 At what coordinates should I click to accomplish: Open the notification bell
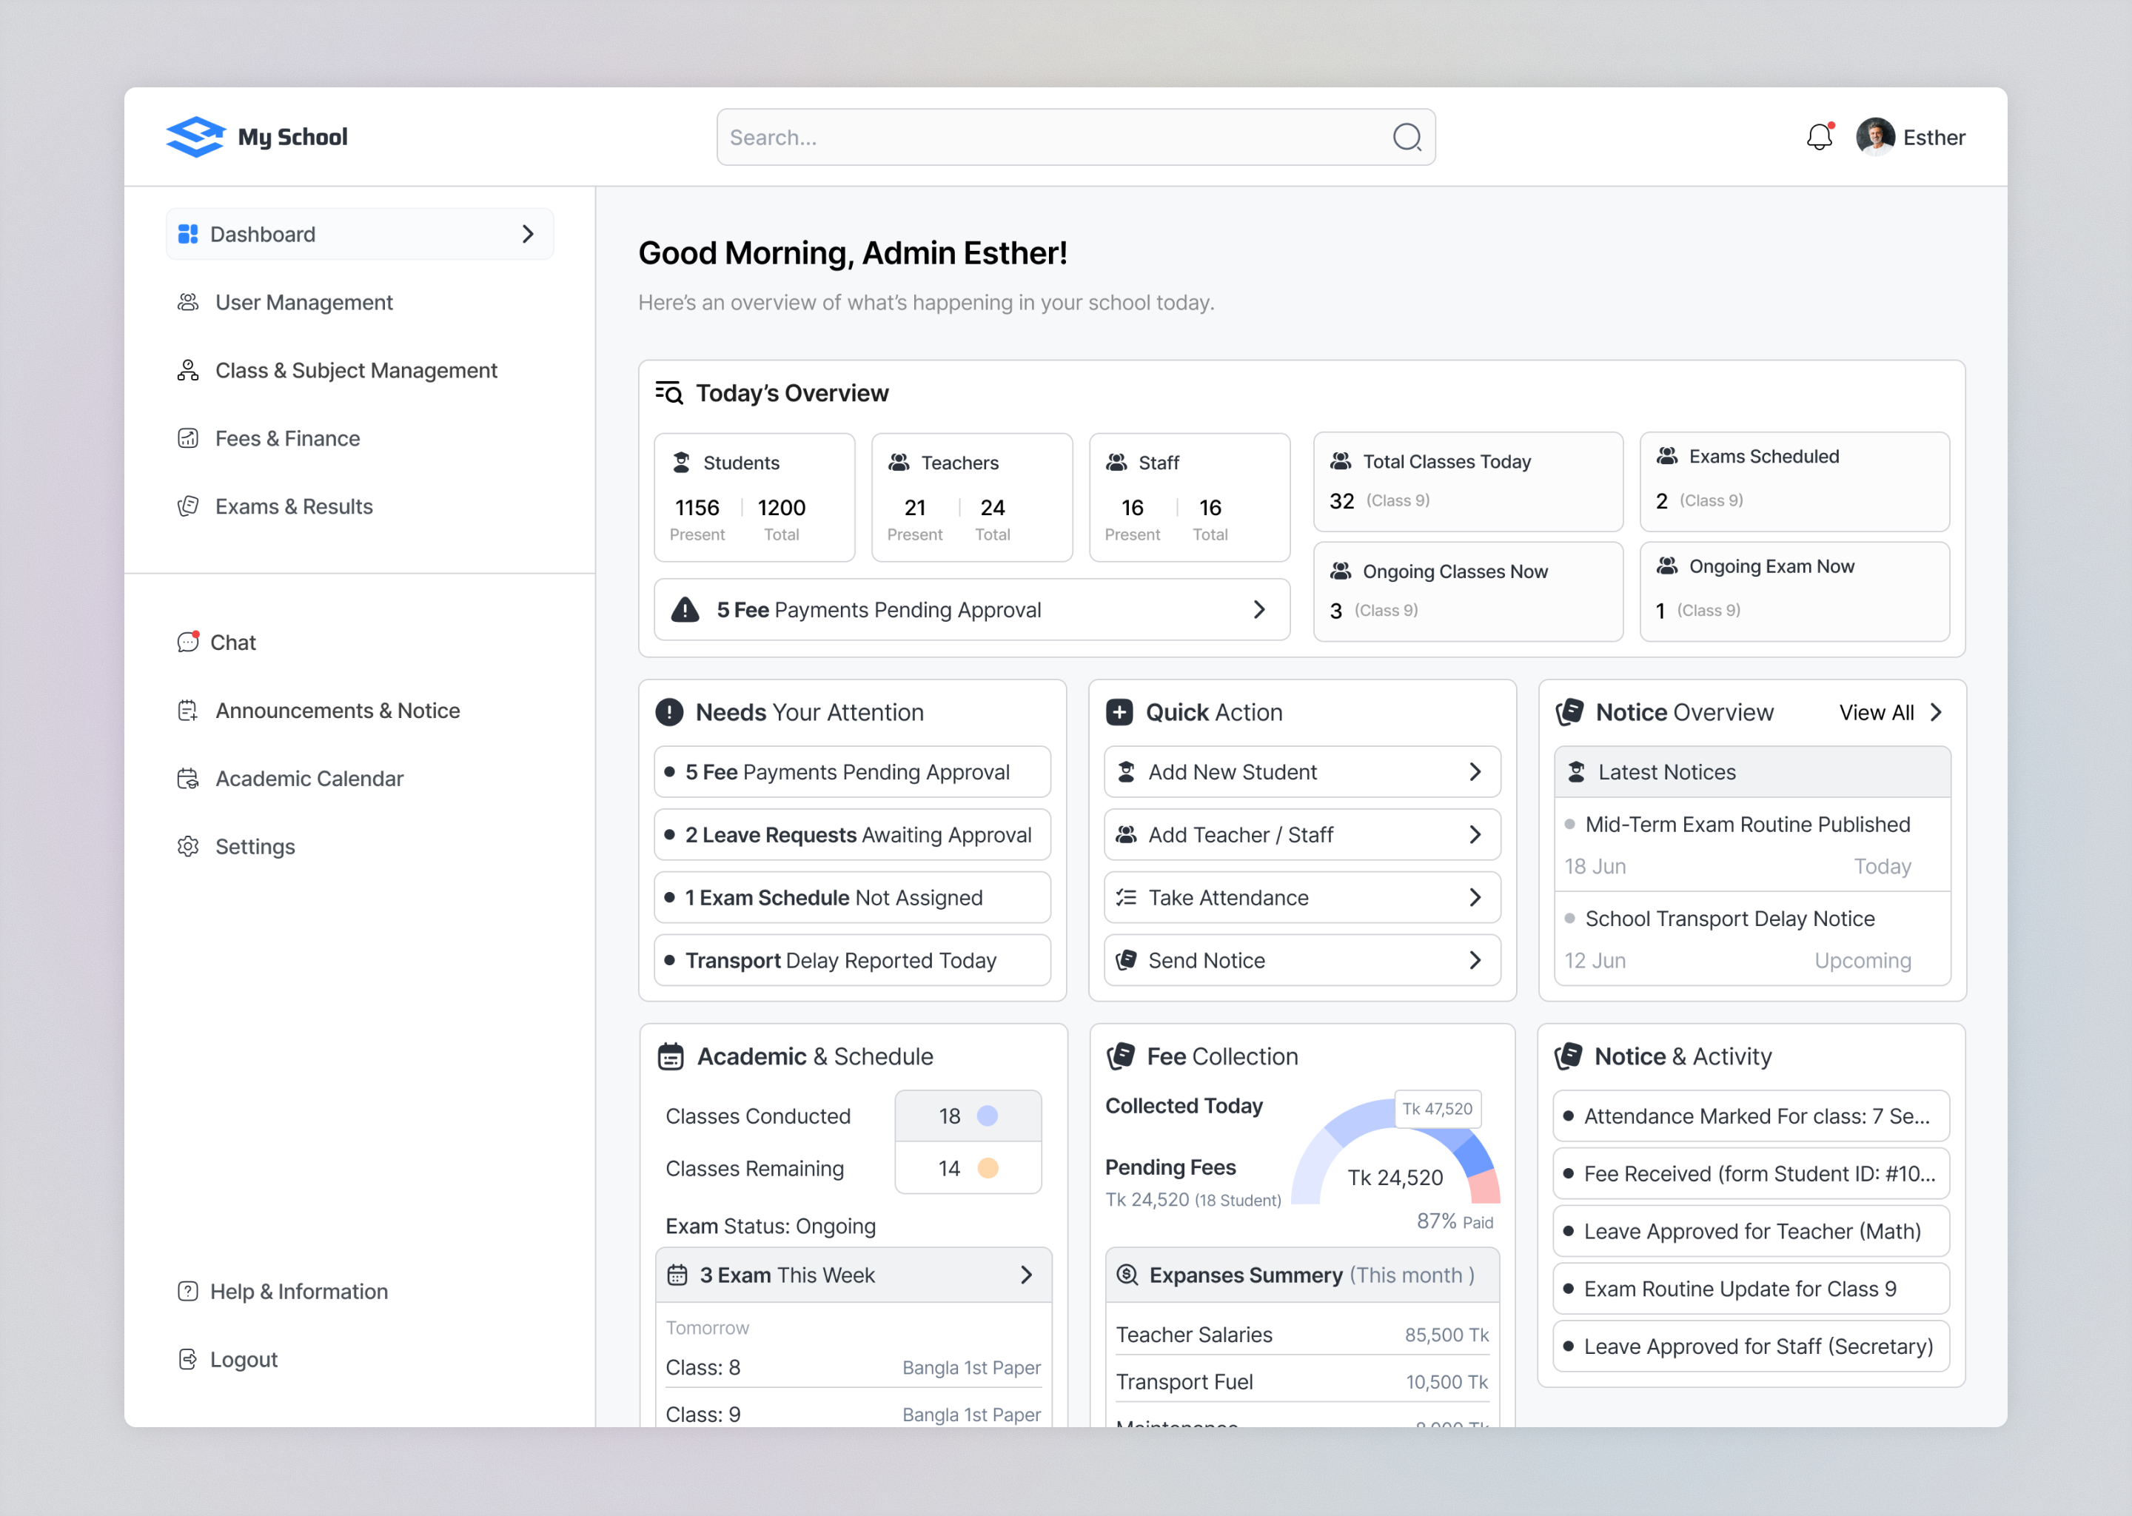click(1820, 137)
